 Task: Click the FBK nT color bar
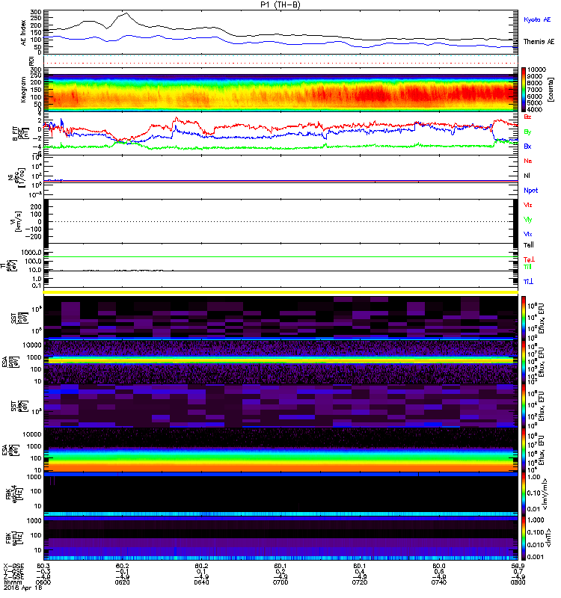point(524,538)
